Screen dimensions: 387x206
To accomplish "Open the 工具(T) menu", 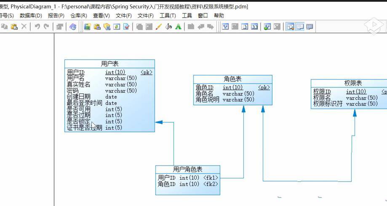I will tap(168, 16).
